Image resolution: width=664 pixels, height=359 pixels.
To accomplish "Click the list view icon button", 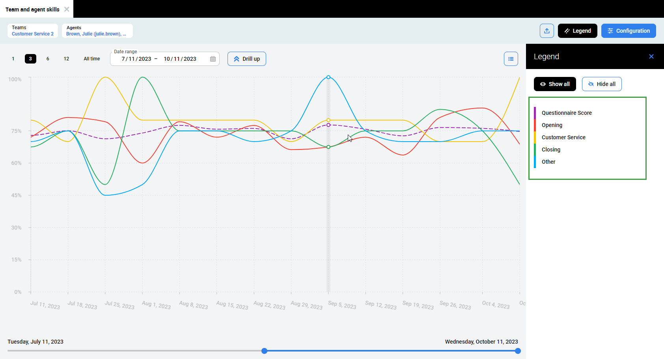I will tap(511, 59).
